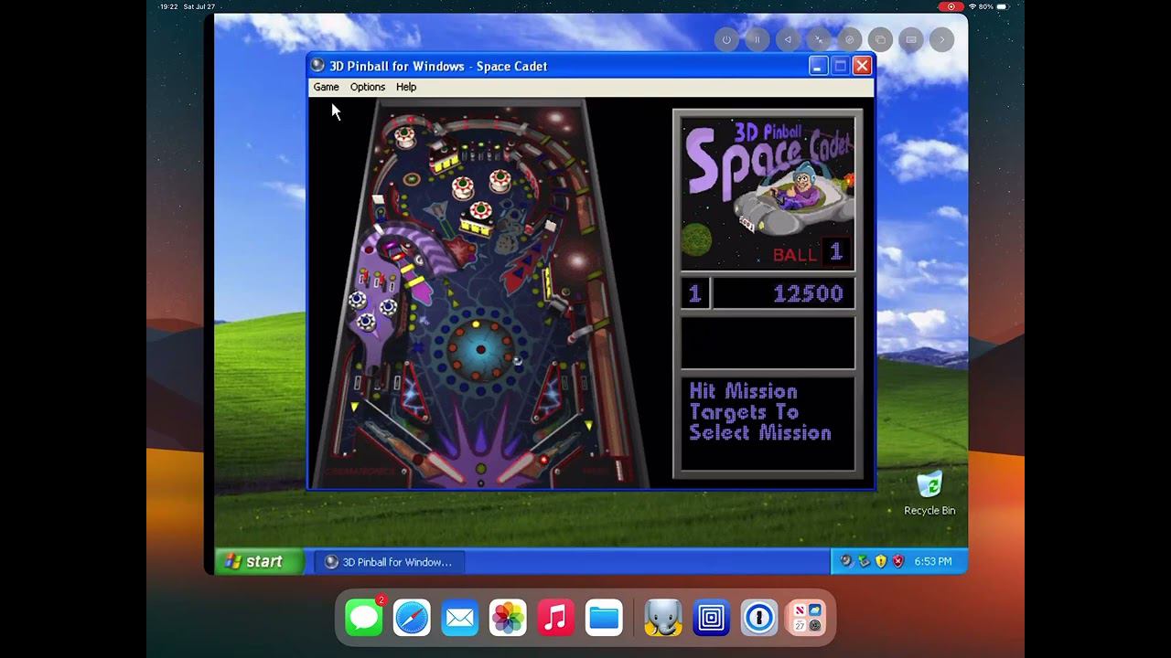Click the screen recording indicator in iPad status bar
The image size is (1171, 658).
[x=951, y=6]
